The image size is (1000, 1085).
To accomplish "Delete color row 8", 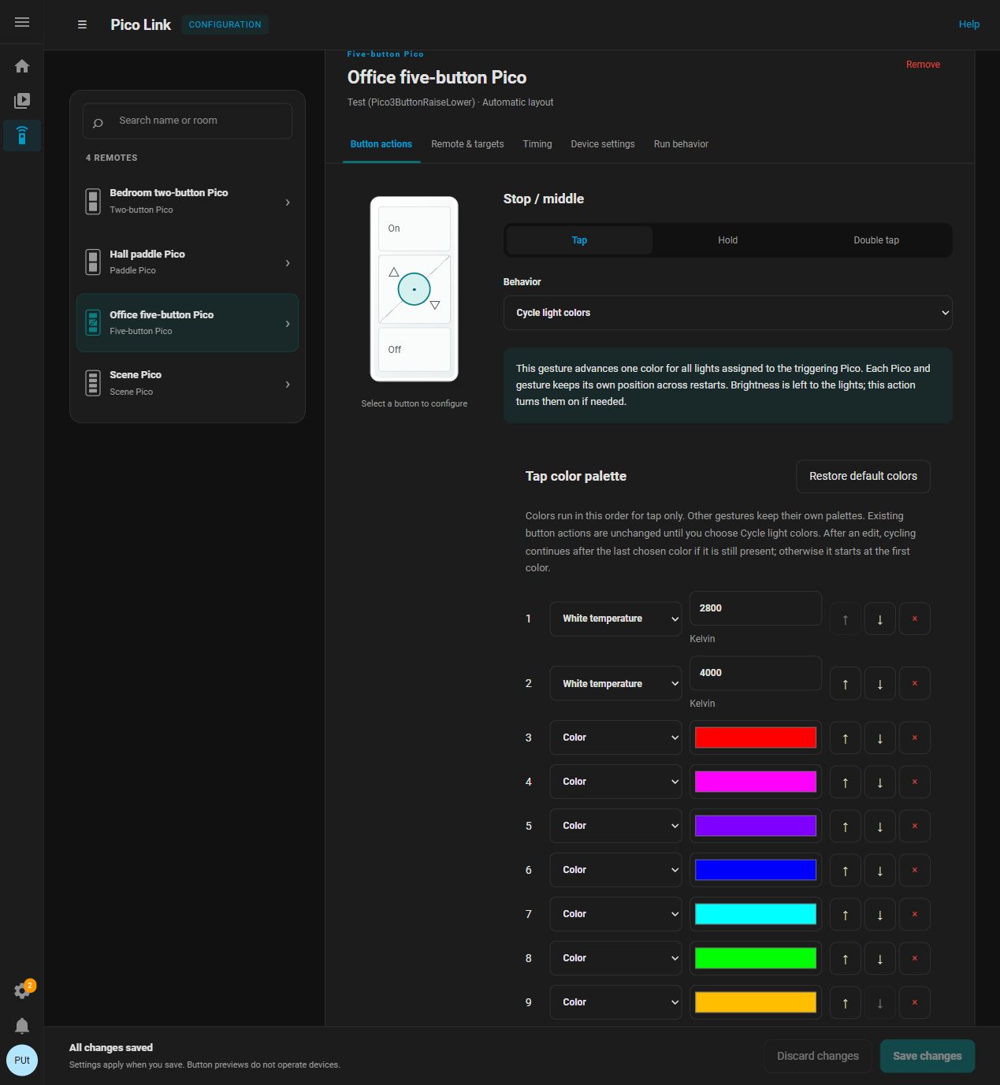I will click(x=915, y=959).
